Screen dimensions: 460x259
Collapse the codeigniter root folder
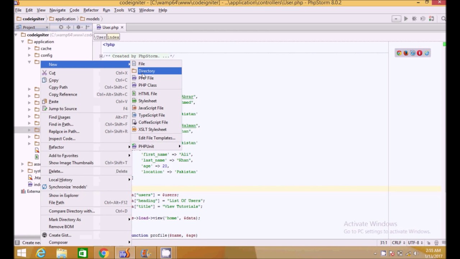click(16, 35)
